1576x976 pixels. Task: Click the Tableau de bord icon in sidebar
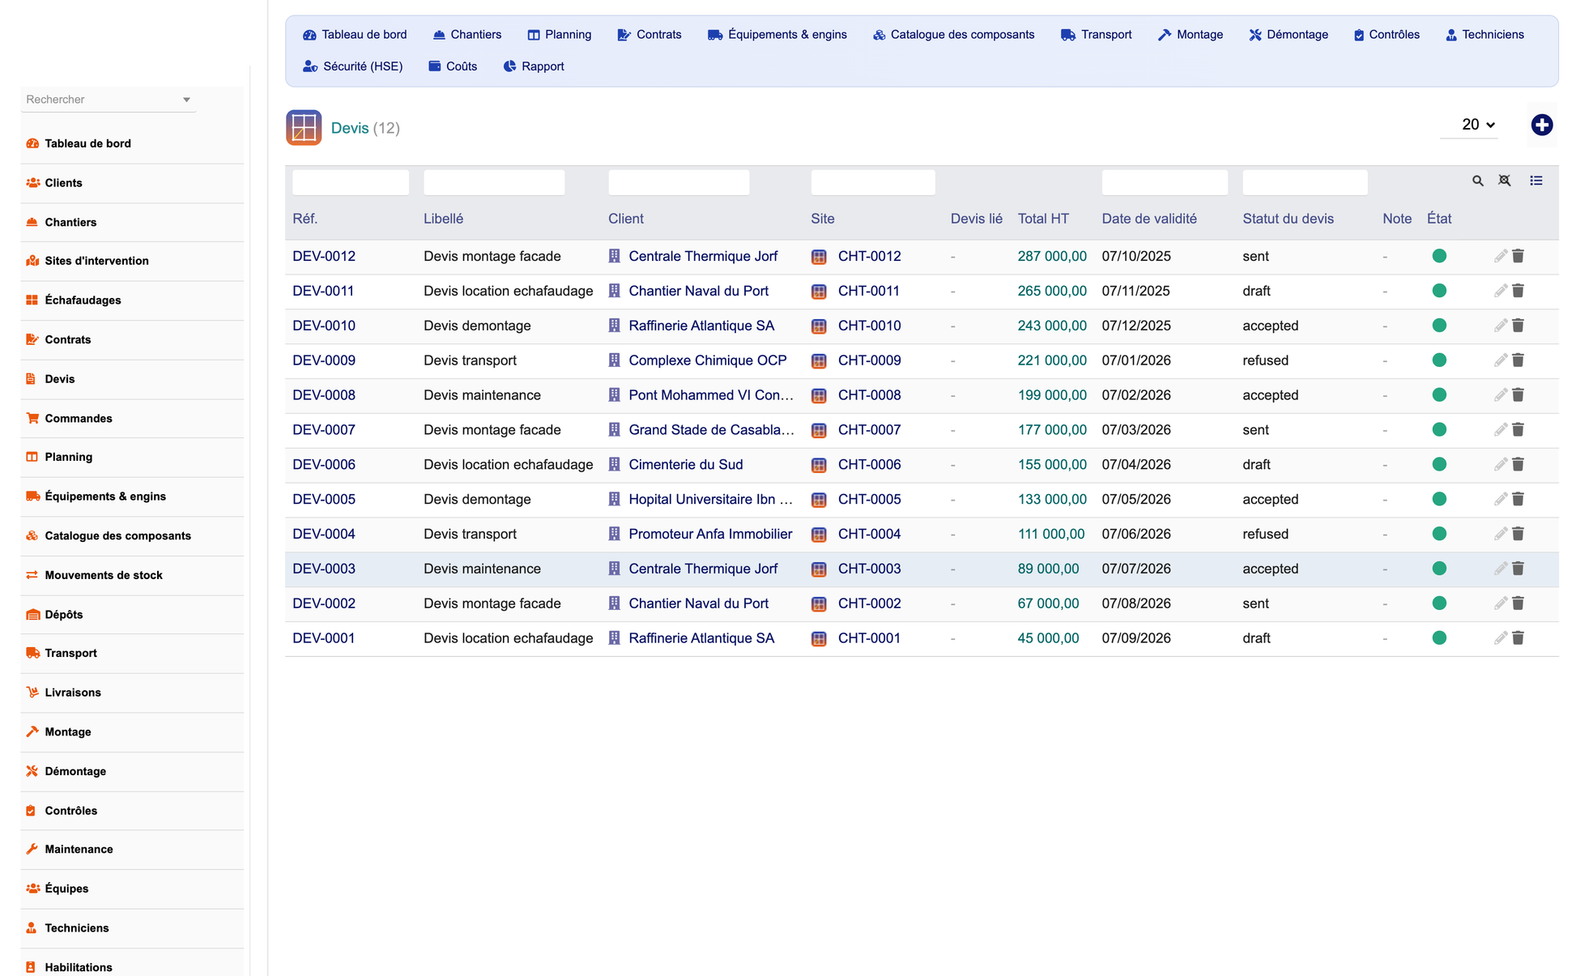[32, 143]
